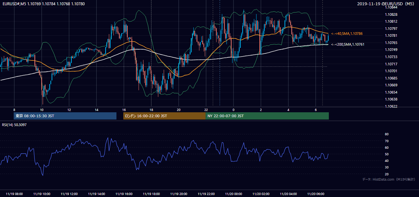Click price axis label 1.10749
Viewport: 419px width, 197px height.
pyautogui.click(x=391, y=50)
